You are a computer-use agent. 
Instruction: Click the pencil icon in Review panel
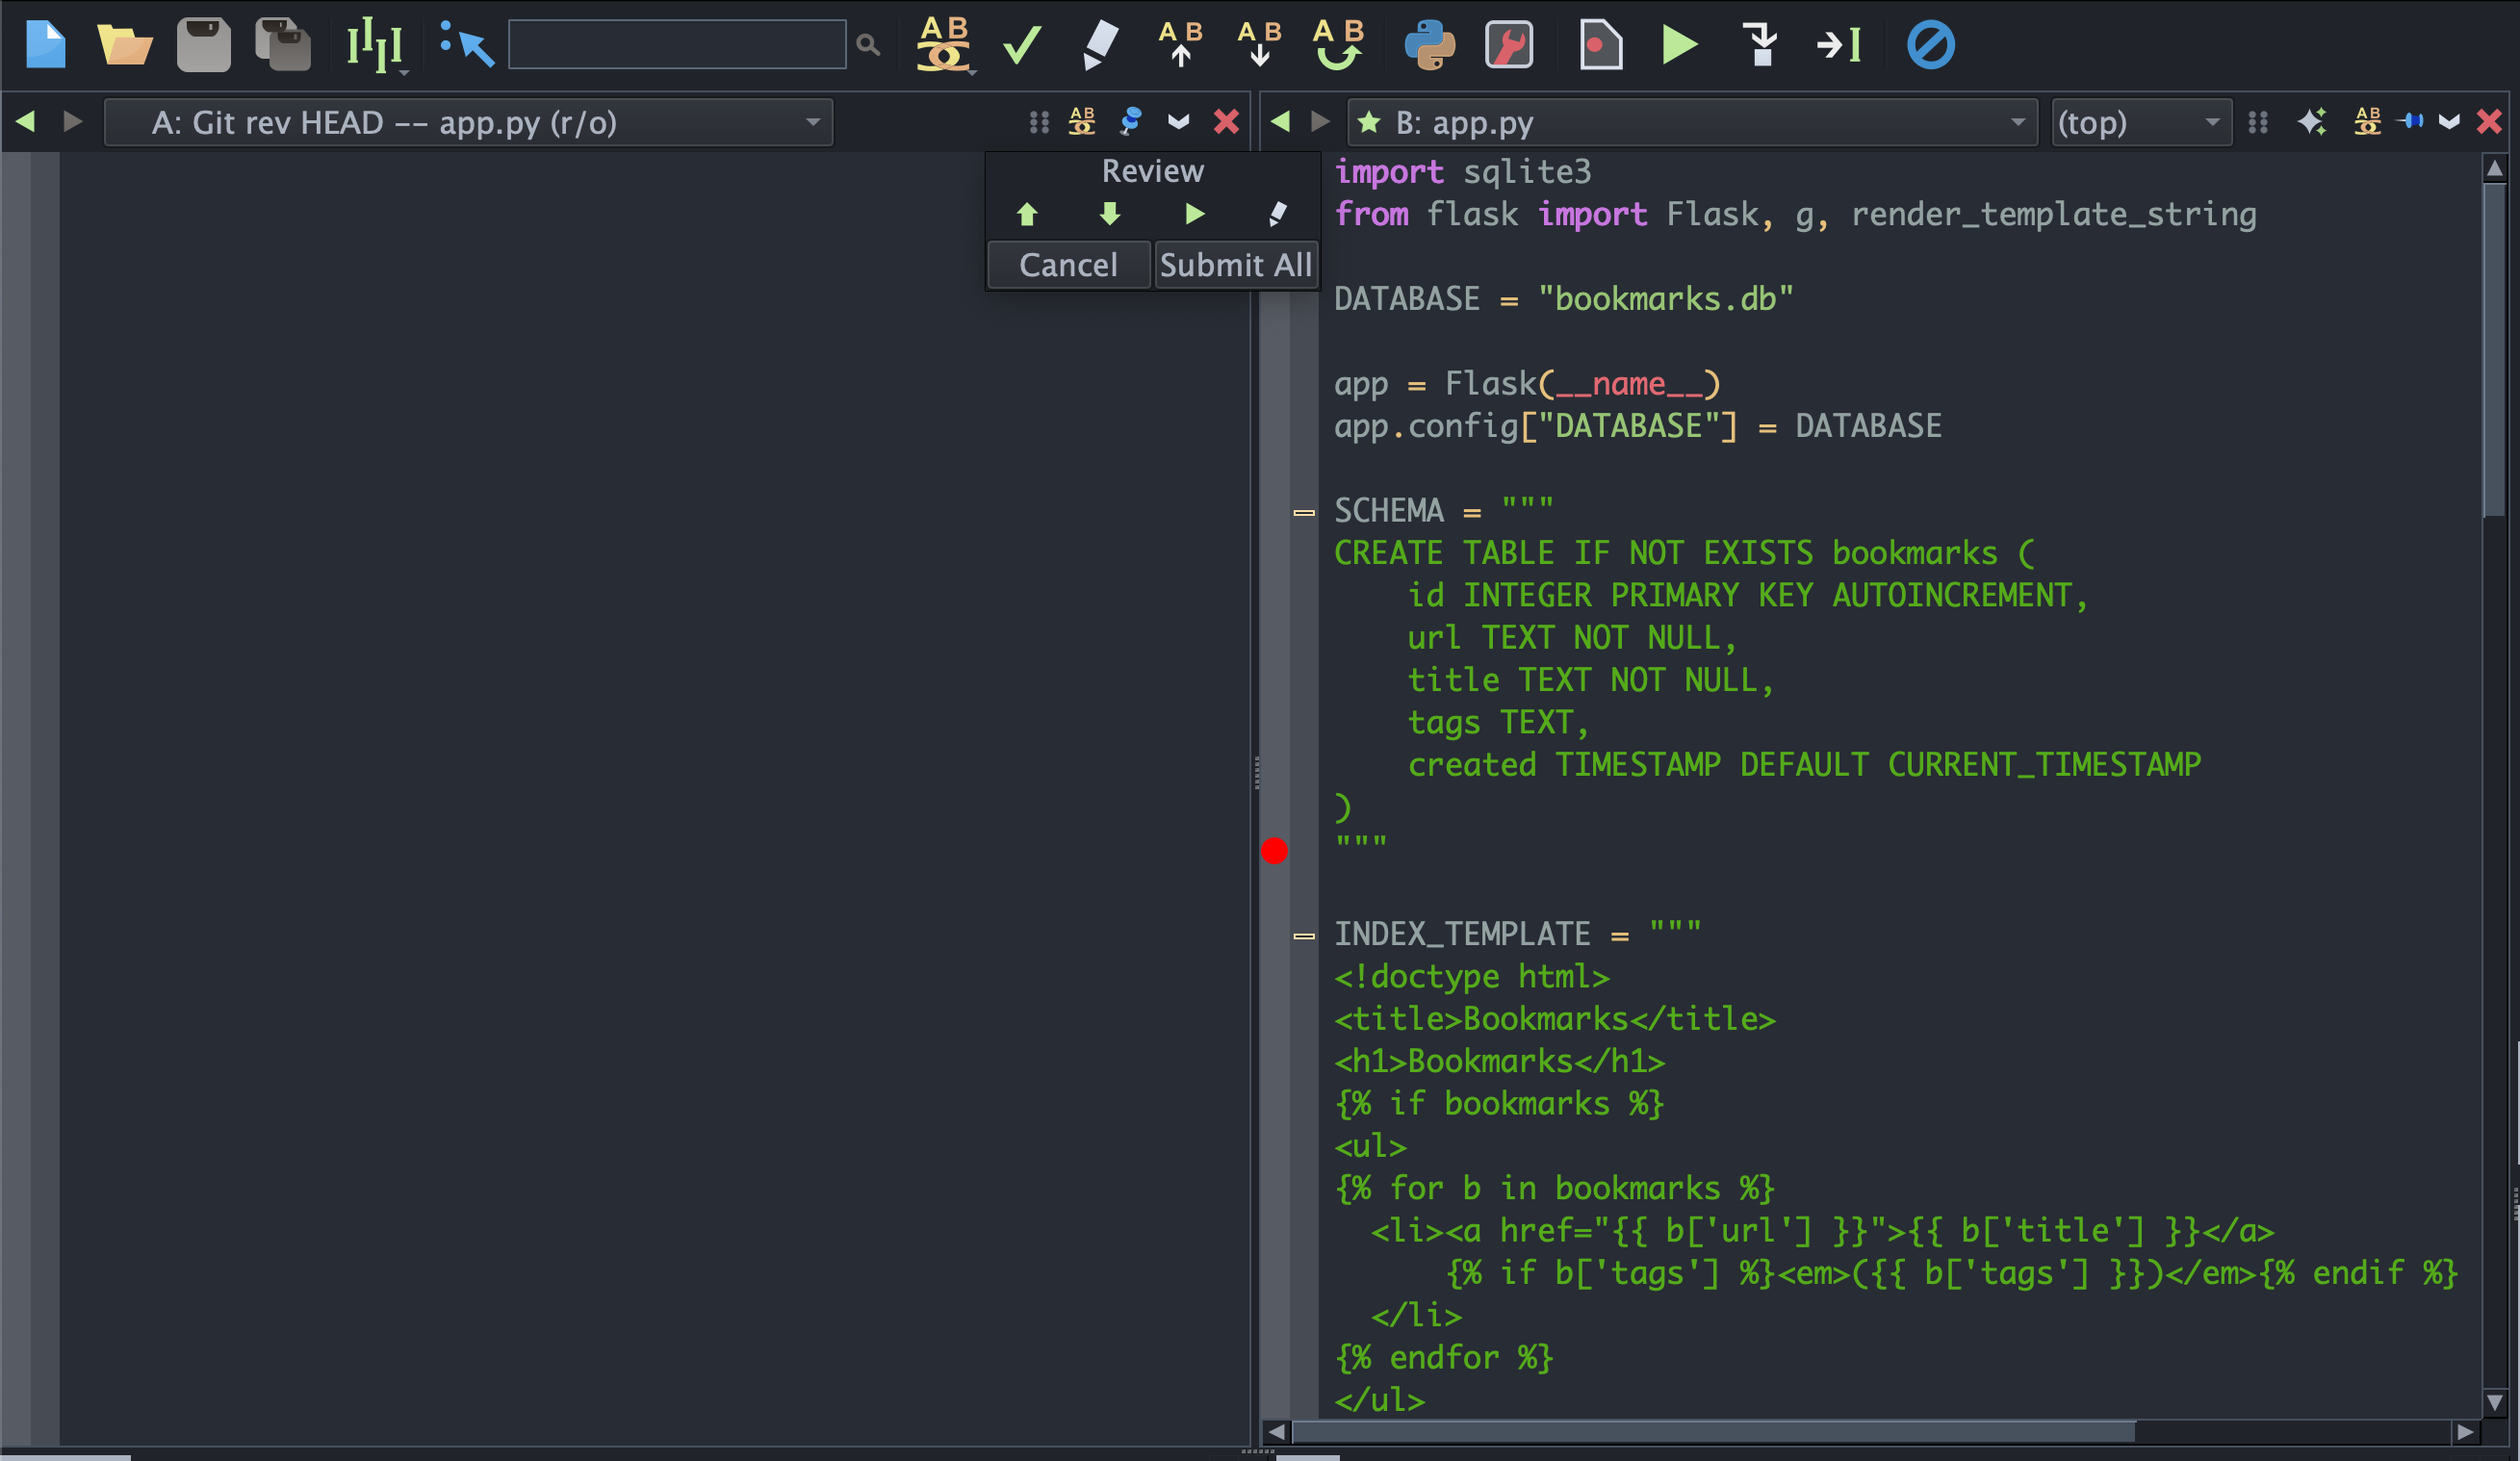1277,214
